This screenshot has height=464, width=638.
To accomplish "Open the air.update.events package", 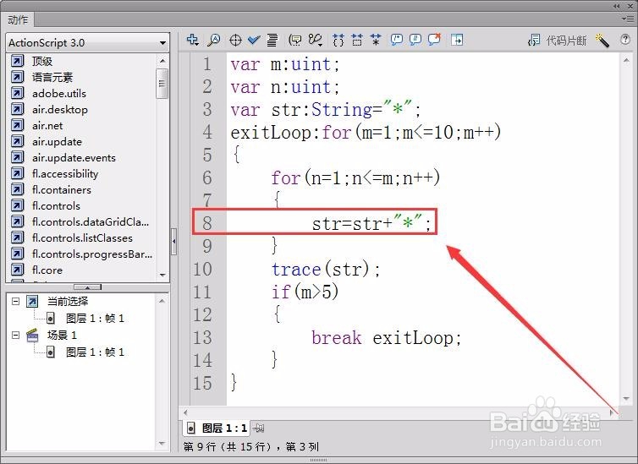I will (74, 158).
